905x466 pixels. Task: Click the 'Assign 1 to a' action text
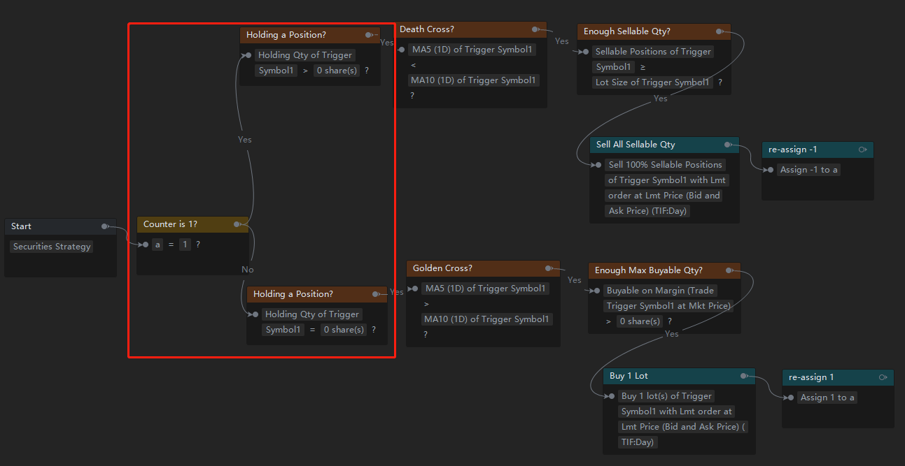click(x=827, y=398)
